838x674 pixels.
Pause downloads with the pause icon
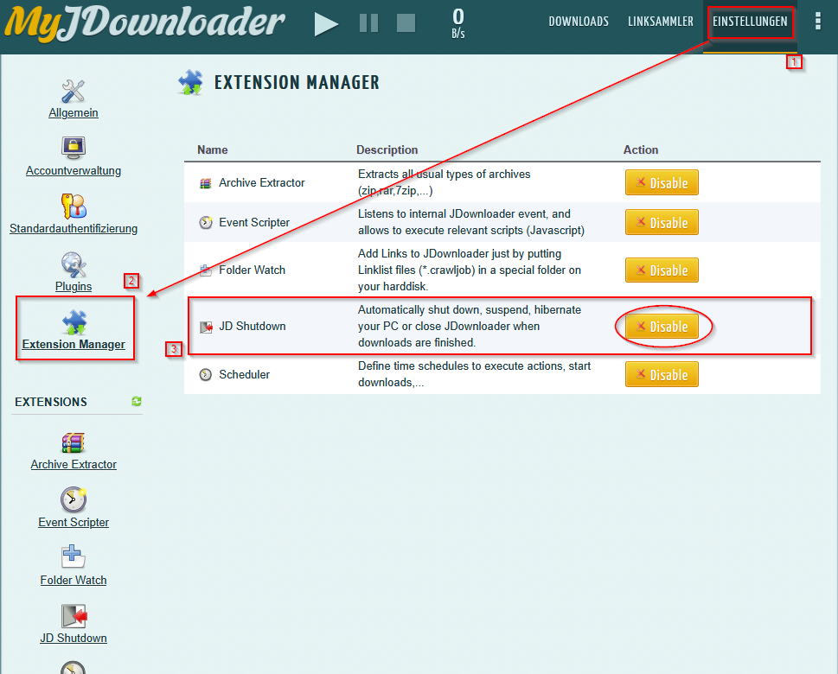368,23
